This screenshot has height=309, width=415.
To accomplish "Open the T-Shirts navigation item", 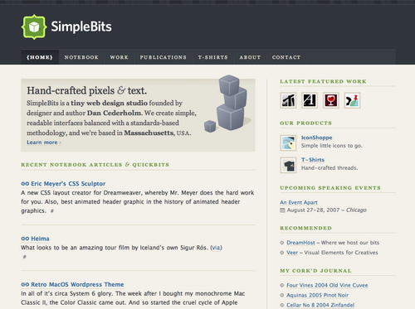I will click(x=212, y=57).
